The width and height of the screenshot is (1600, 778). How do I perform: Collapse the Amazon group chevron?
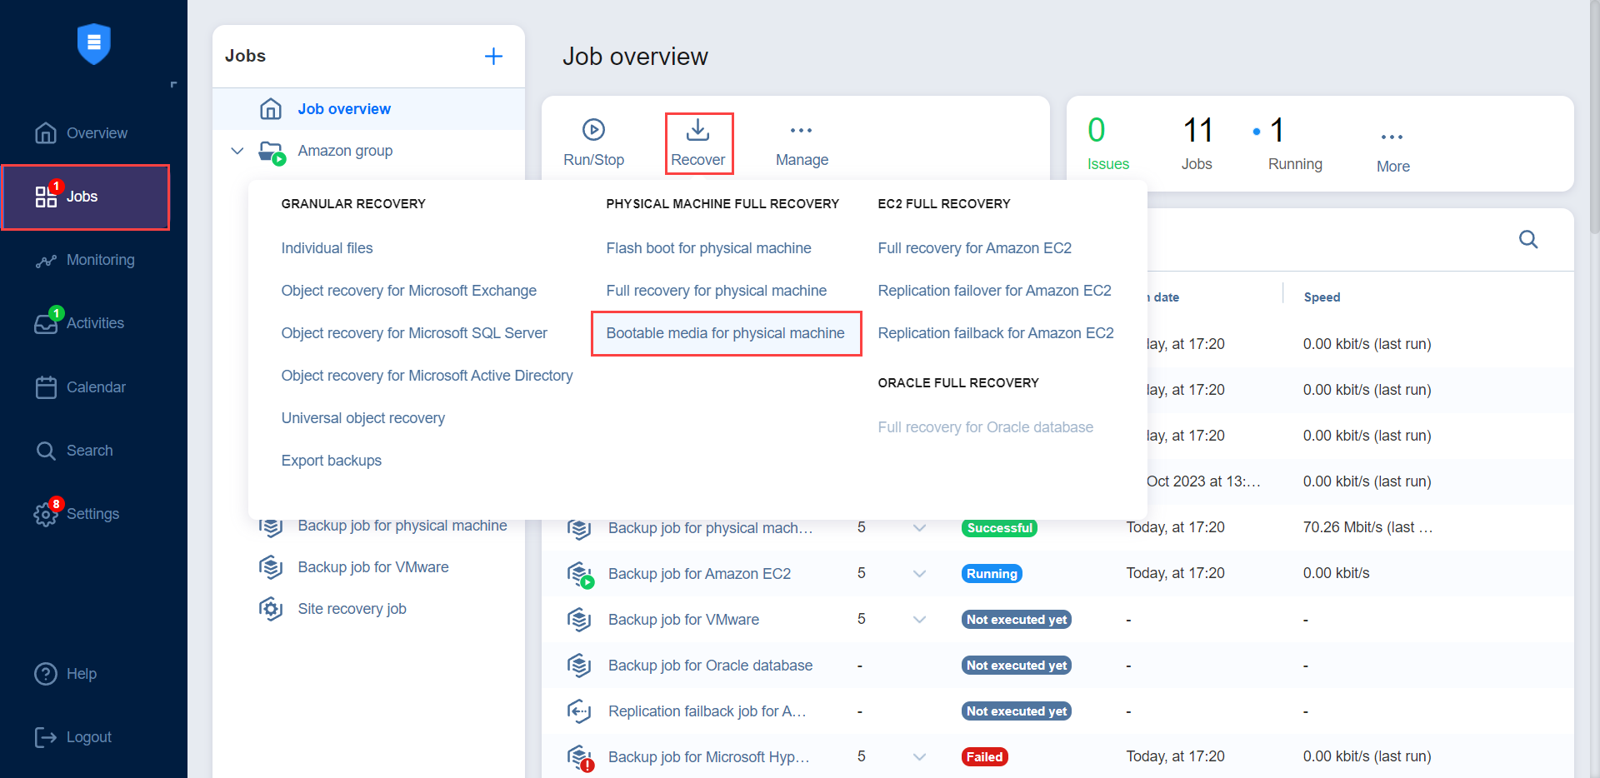tap(237, 151)
